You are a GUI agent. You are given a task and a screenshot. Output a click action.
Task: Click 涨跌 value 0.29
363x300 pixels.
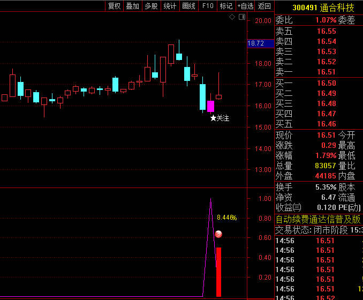coord(329,145)
